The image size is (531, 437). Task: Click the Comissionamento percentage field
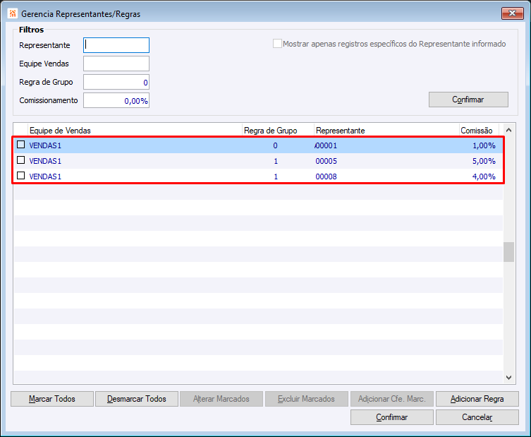click(x=116, y=100)
